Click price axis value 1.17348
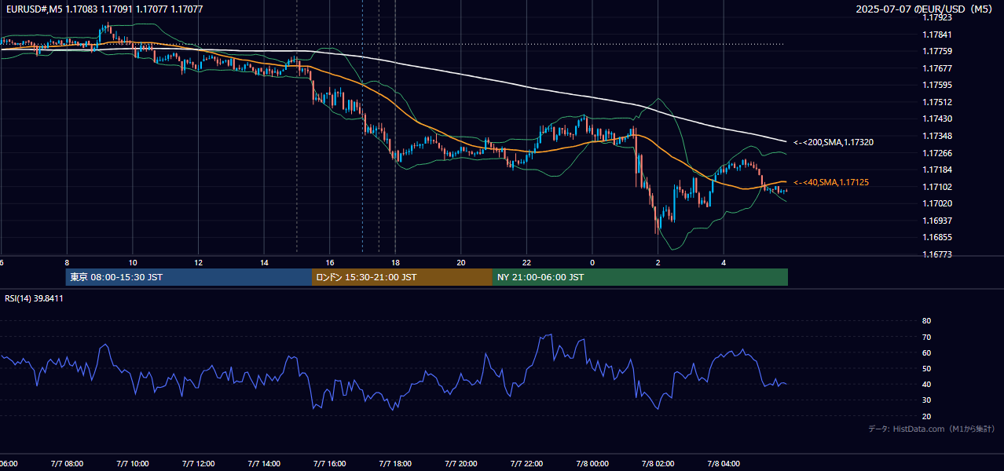 click(936, 136)
